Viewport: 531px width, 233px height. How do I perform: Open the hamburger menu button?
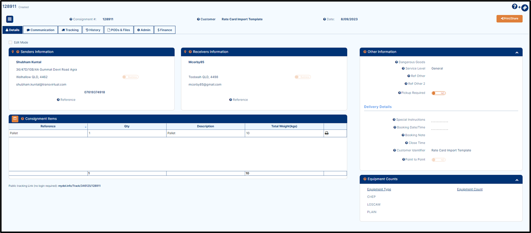pyautogui.click(x=10, y=19)
